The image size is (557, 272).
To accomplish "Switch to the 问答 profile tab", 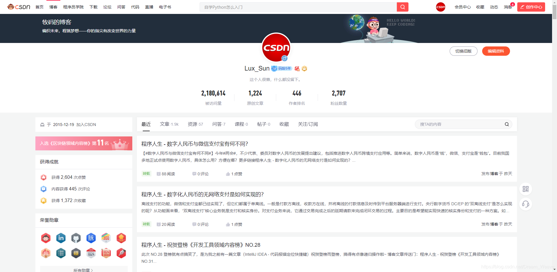I will coord(219,124).
